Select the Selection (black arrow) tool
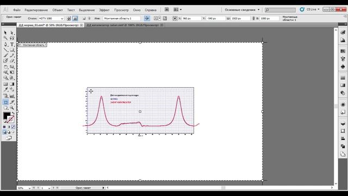This screenshot has width=348, height=196. pos(5,33)
